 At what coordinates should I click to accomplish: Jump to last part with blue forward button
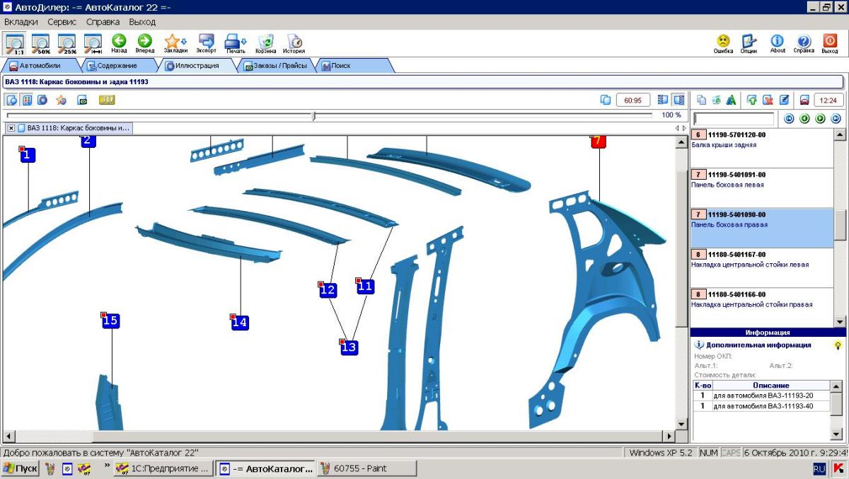pos(836,118)
